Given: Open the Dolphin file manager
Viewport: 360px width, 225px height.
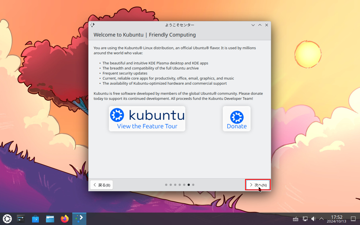Looking at the screenshot, I should point(50,219).
